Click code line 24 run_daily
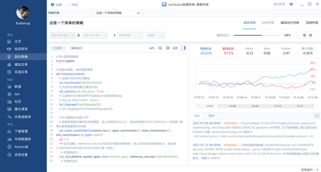The image size is (321, 172). [x=118, y=157]
